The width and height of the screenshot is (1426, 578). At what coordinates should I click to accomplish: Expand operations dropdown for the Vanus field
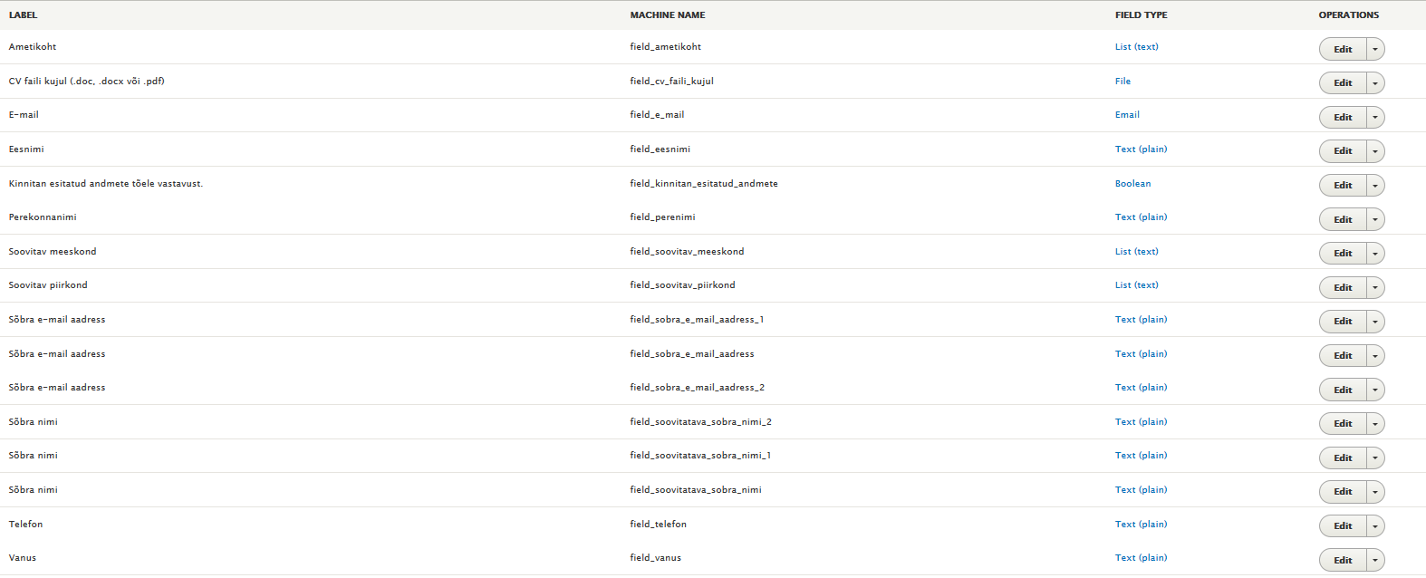click(x=1374, y=560)
